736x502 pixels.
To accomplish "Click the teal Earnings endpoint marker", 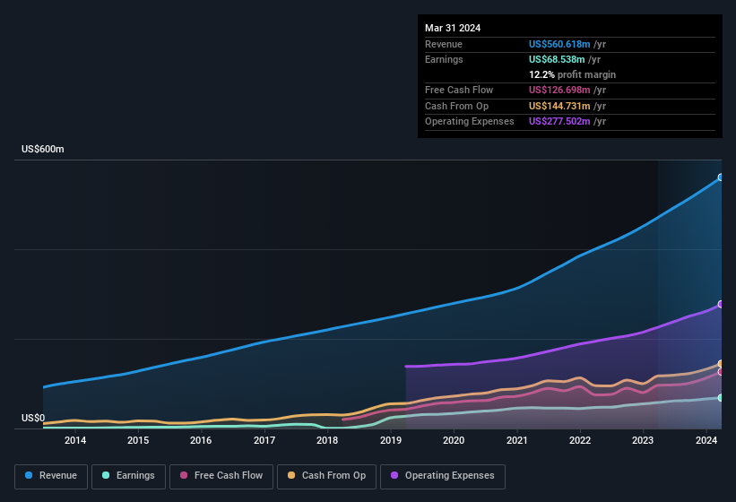I will (721, 397).
